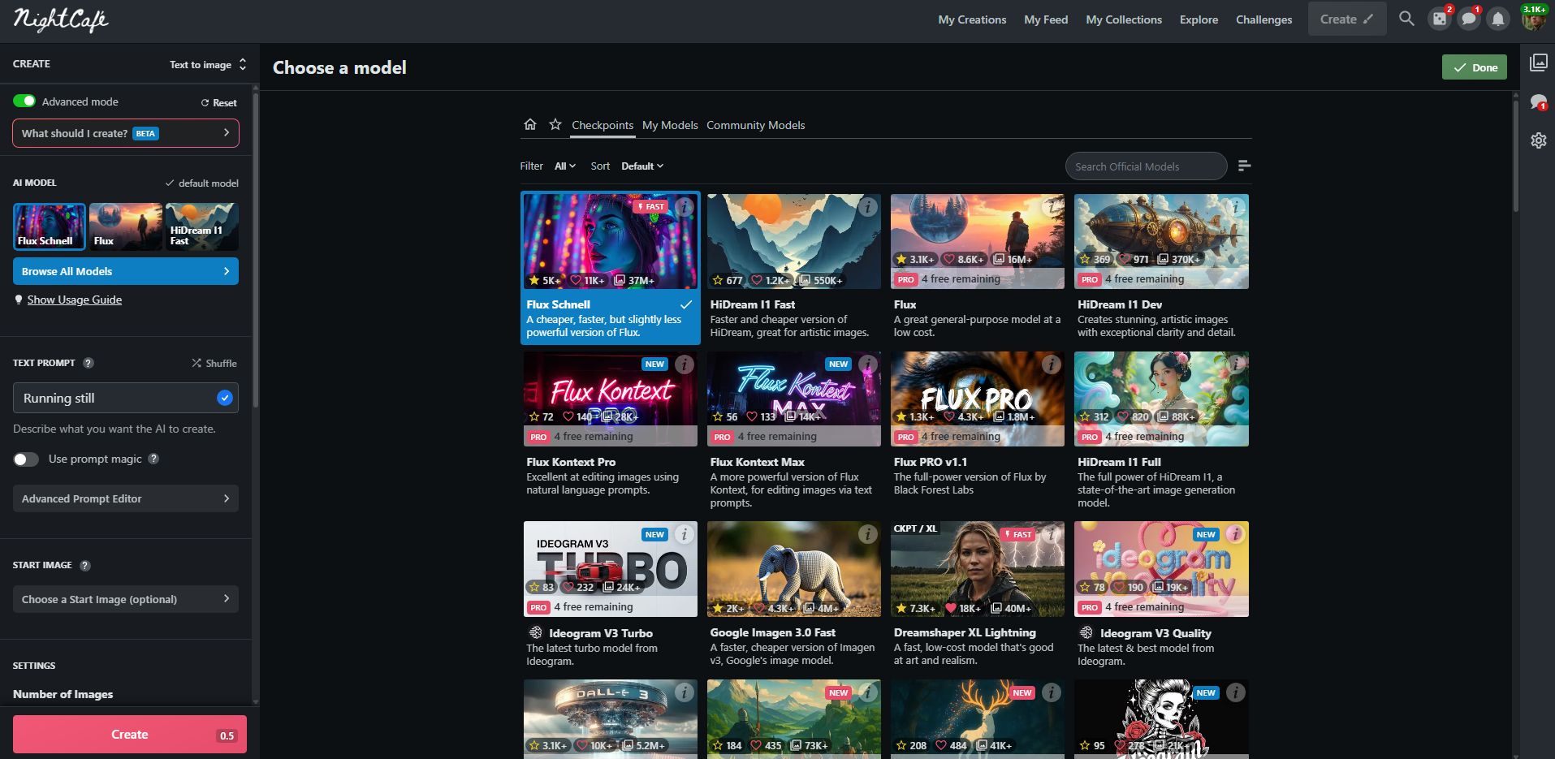
Task: Click the Show Usage Guide link
Action: (x=75, y=300)
